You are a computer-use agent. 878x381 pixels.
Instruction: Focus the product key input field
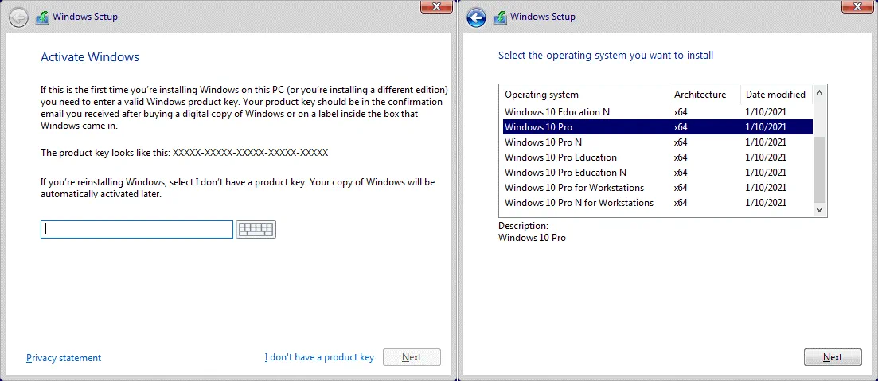click(137, 229)
